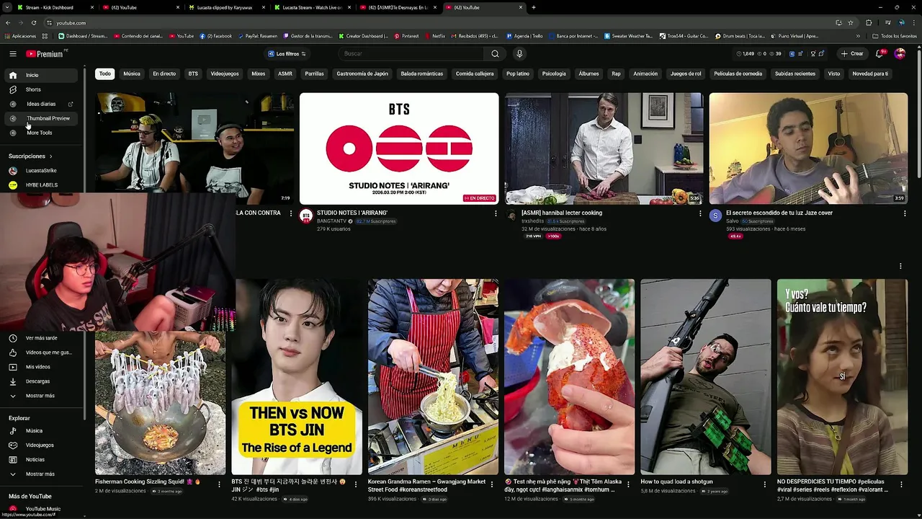The height and width of the screenshot is (519, 922).
Task: Expand the Suscripciones section chevron
Action: [51, 156]
